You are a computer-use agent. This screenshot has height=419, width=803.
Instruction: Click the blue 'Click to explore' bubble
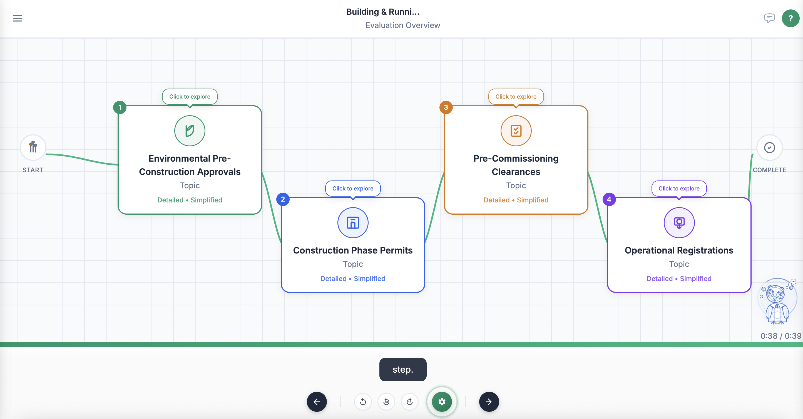(x=353, y=188)
